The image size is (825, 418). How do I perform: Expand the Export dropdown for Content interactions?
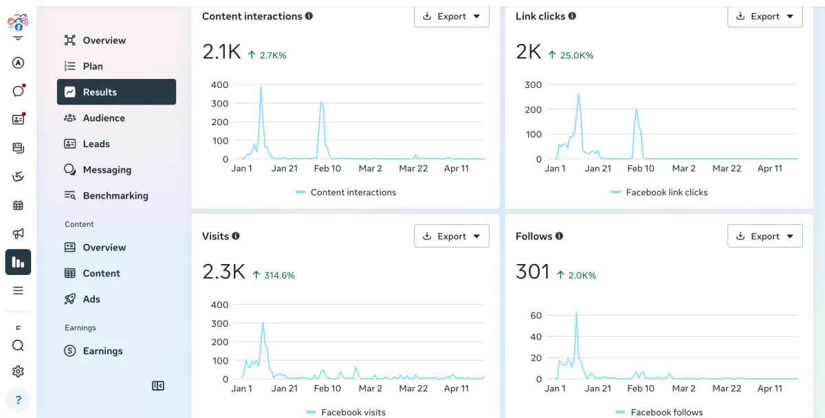coord(452,16)
